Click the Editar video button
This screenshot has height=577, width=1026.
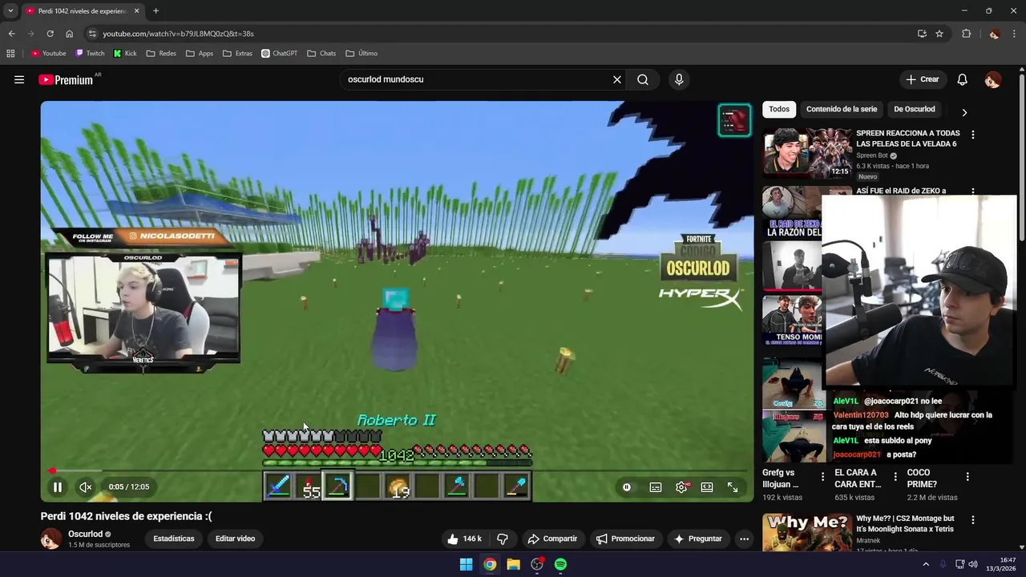tap(235, 539)
